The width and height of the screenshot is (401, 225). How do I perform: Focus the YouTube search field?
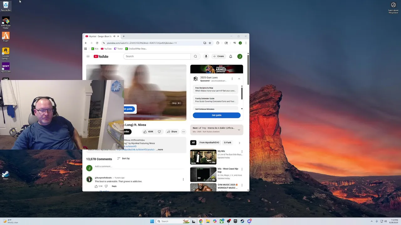pos(157,56)
